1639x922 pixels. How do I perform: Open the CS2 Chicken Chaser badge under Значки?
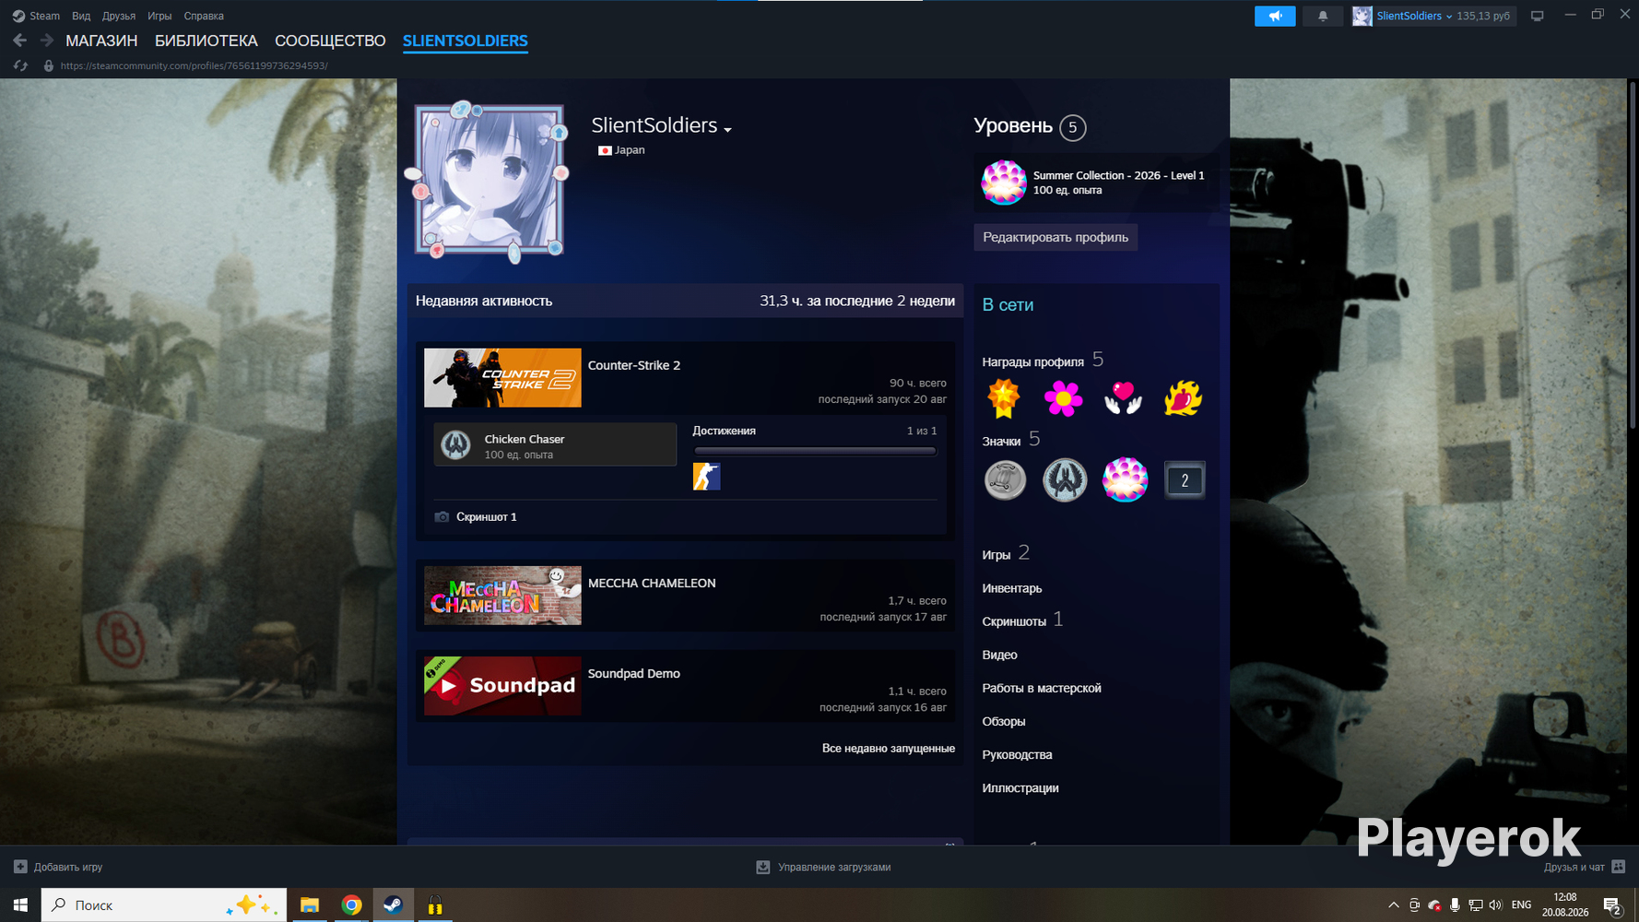1065,479
